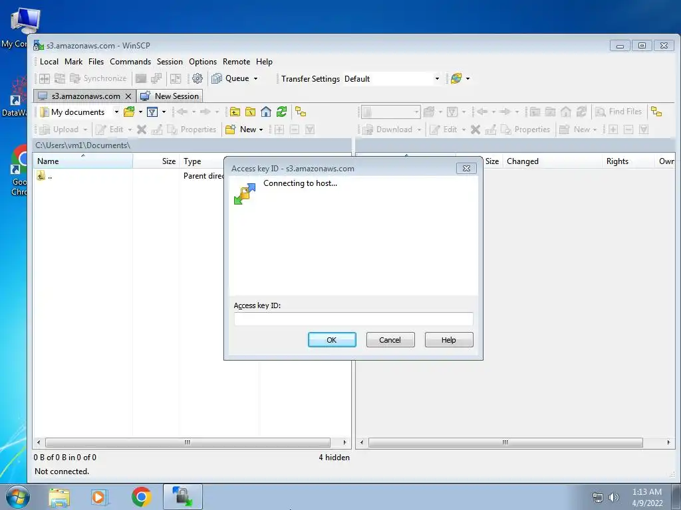681x510 pixels.
Task: Expand the local Upload dropdown arrow
Action: [85, 129]
